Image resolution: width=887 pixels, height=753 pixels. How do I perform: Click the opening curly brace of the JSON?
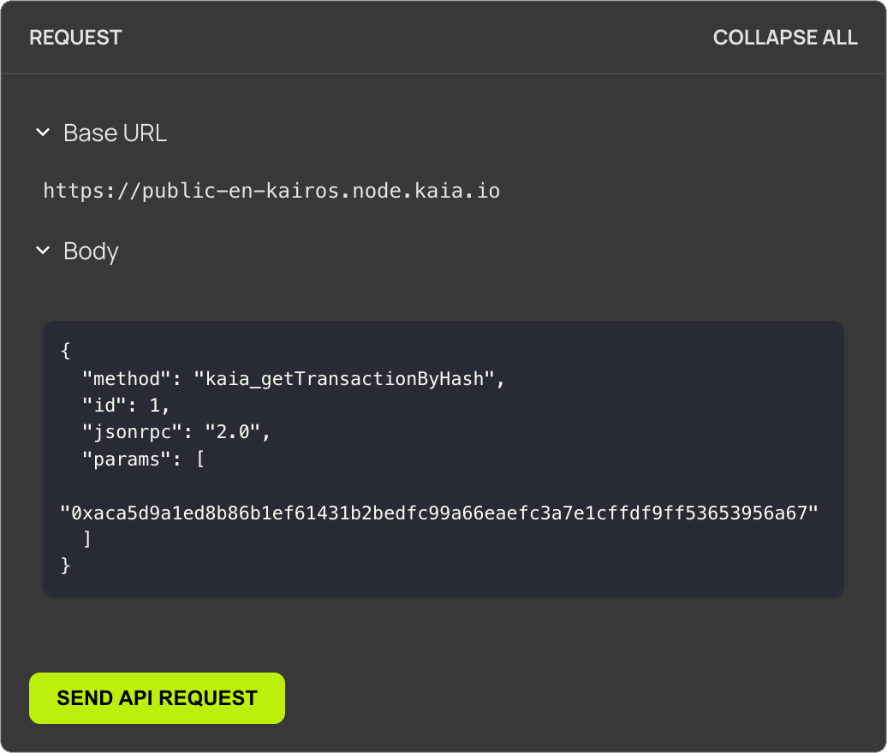click(x=66, y=350)
